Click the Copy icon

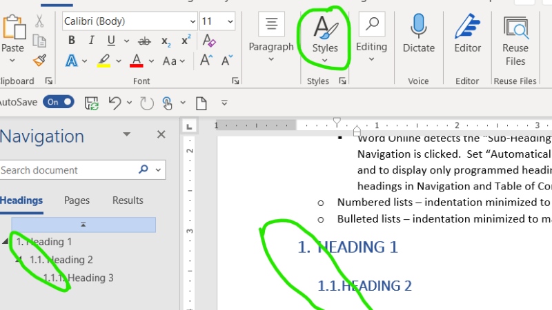pos(39,41)
